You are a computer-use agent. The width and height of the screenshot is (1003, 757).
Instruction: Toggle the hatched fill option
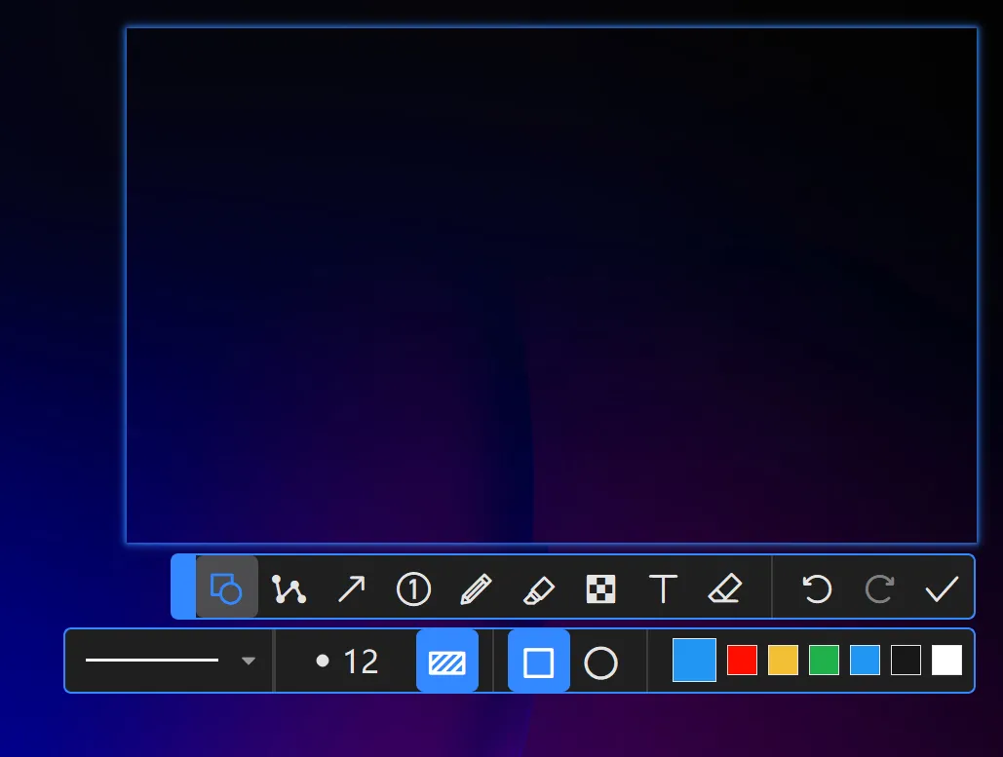point(447,662)
